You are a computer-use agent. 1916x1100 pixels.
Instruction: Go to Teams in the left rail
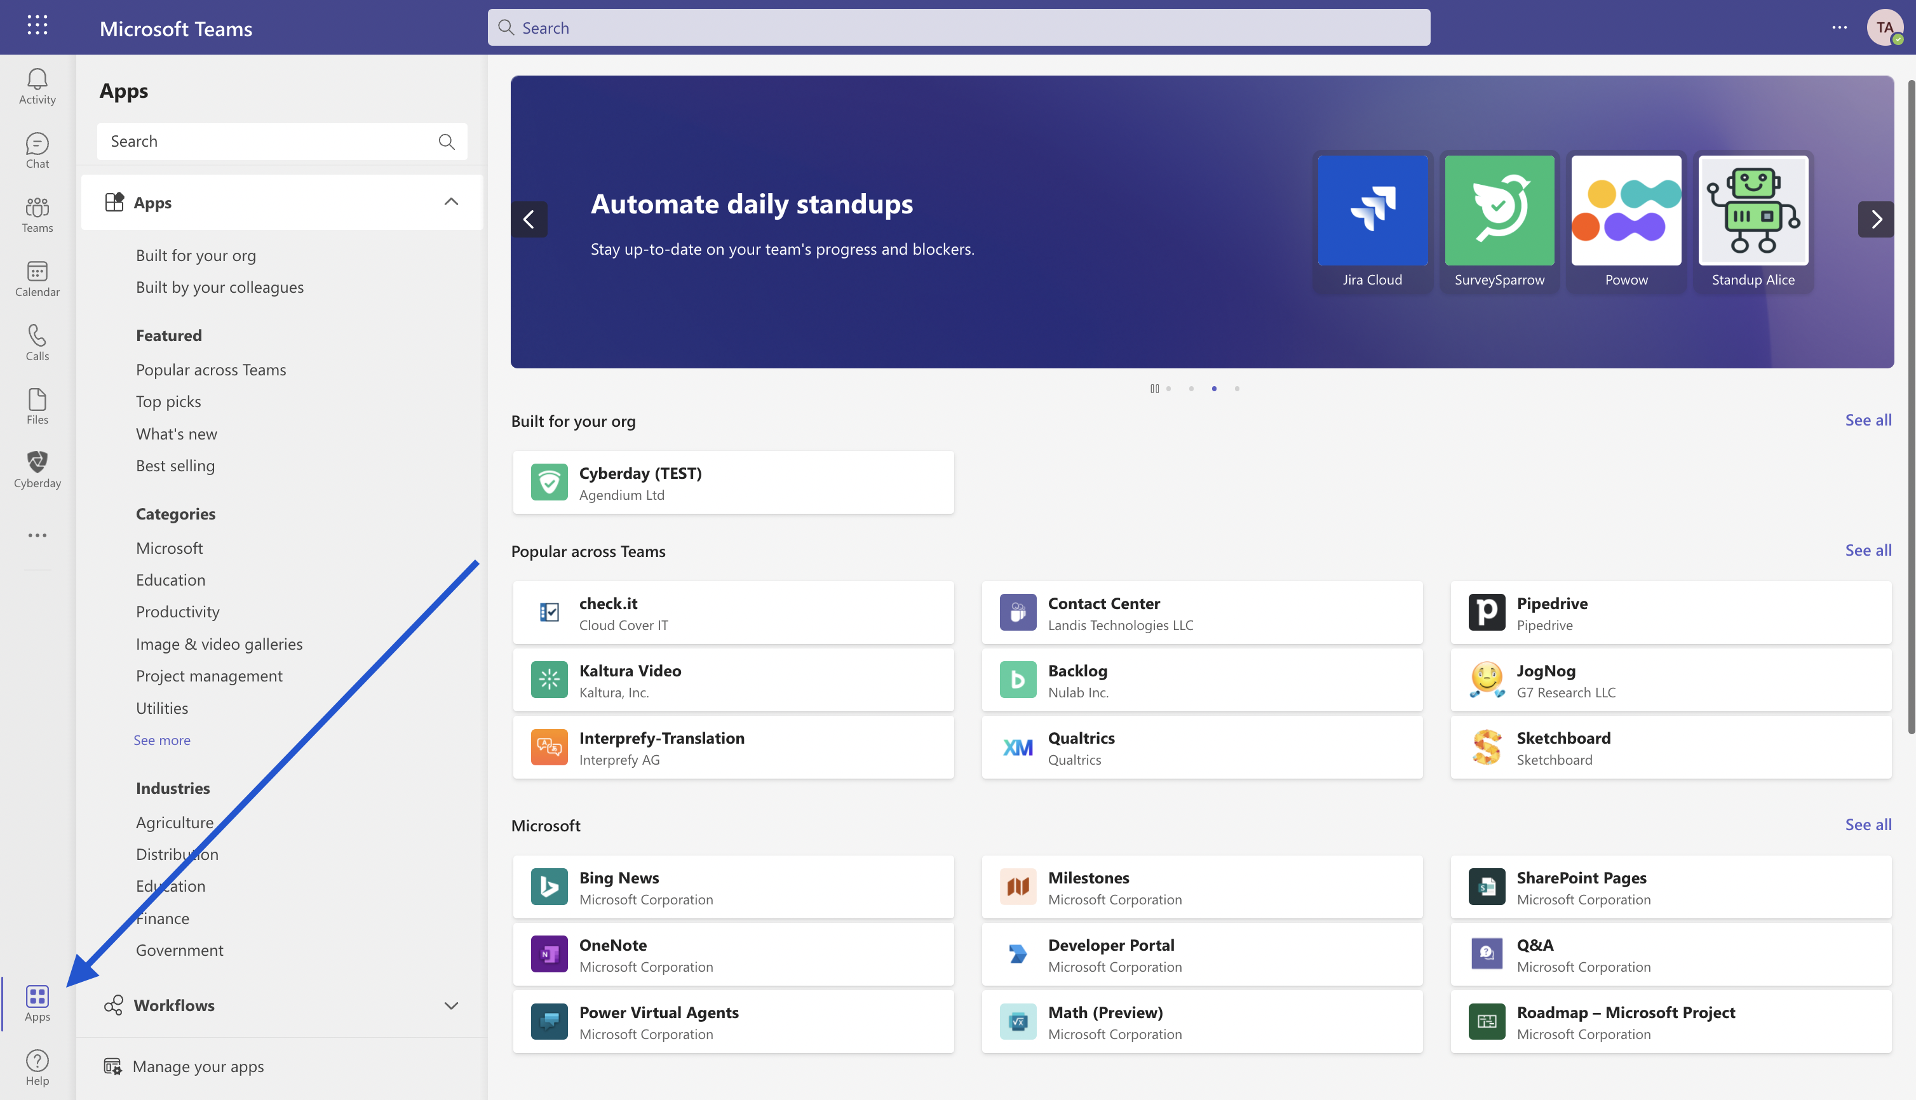37,215
